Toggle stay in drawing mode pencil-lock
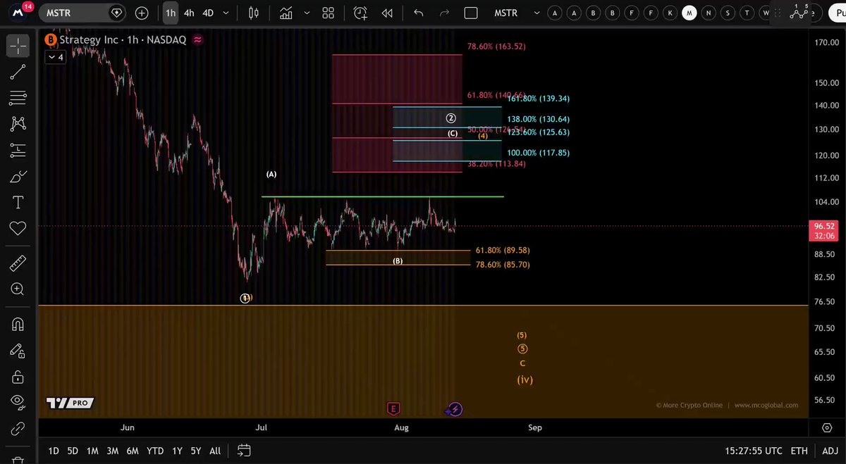 (18, 350)
